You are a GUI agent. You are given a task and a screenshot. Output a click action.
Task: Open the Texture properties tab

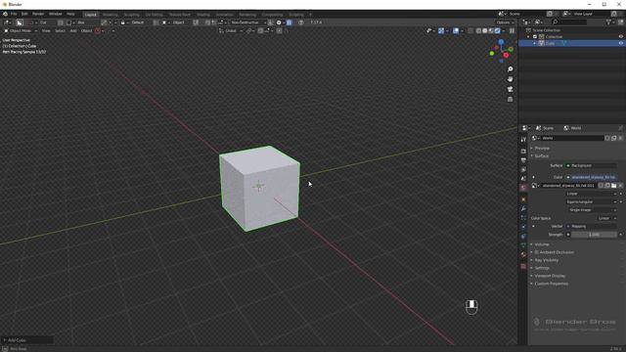click(523, 266)
